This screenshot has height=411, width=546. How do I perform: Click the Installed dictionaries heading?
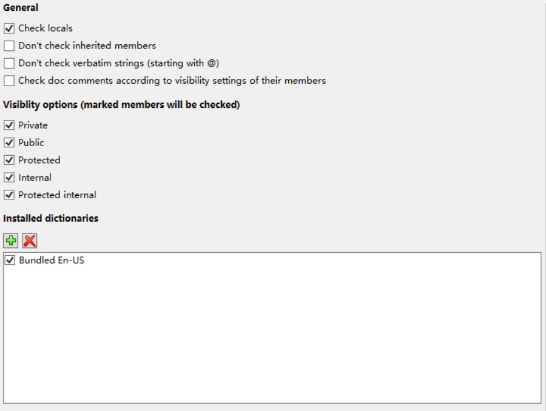point(51,218)
